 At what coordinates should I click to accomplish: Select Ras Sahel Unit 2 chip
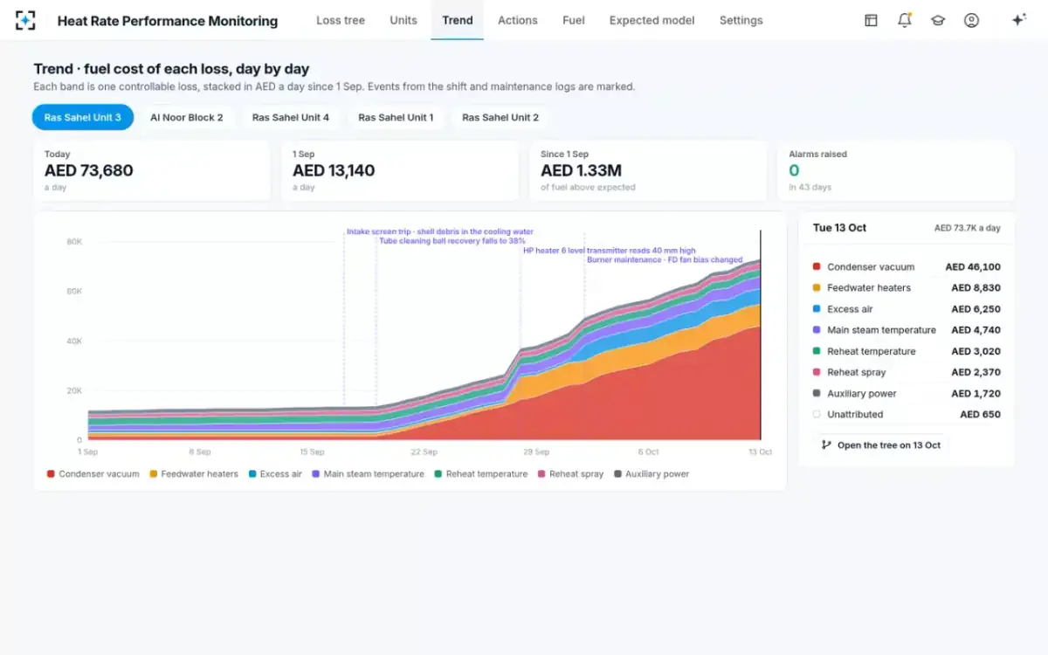click(500, 117)
